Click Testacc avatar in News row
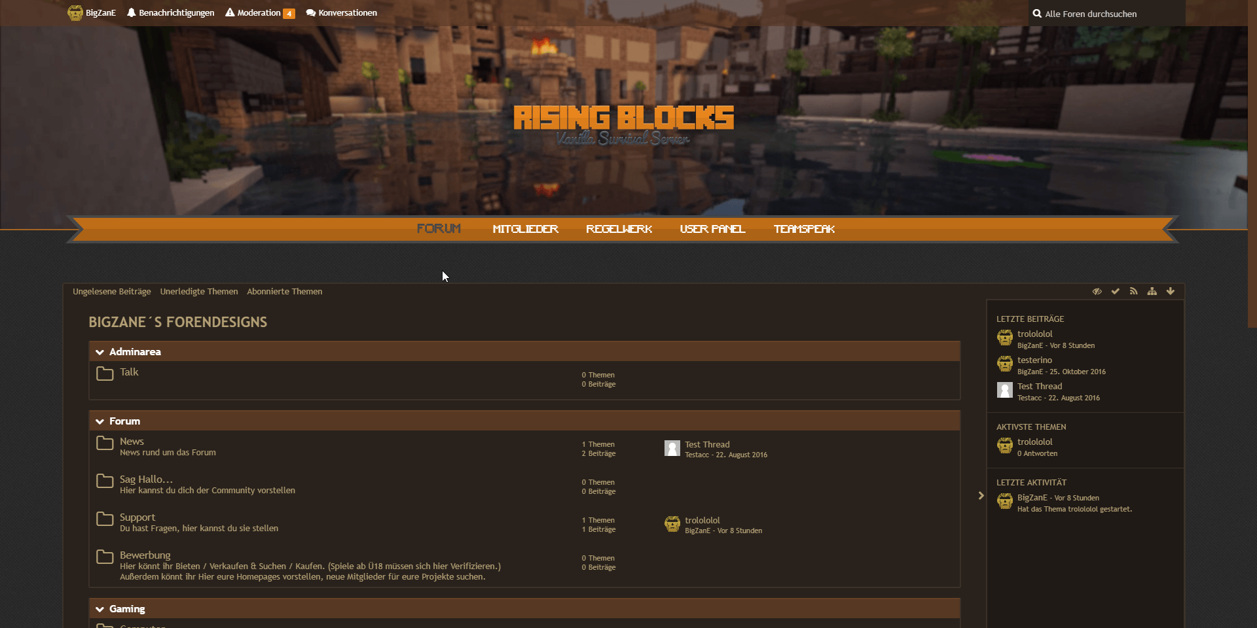Image resolution: width=1257 pixels, height=628 pixels. (x=672, y=448)
